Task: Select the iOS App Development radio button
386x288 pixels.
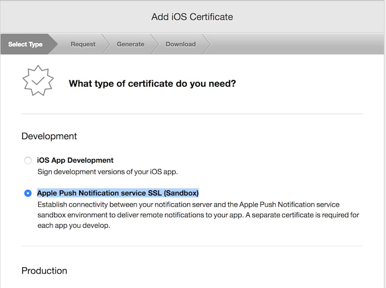Action: [x=28, y=160]
